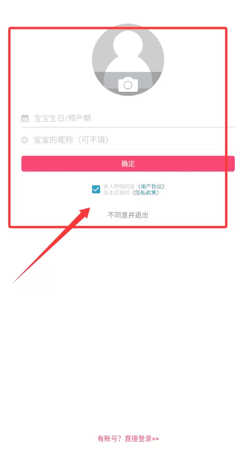Tap 不同意并退出 to decline and exit
Image resolution: width=250 pixels, height=453 pixels.
(128, 215)
